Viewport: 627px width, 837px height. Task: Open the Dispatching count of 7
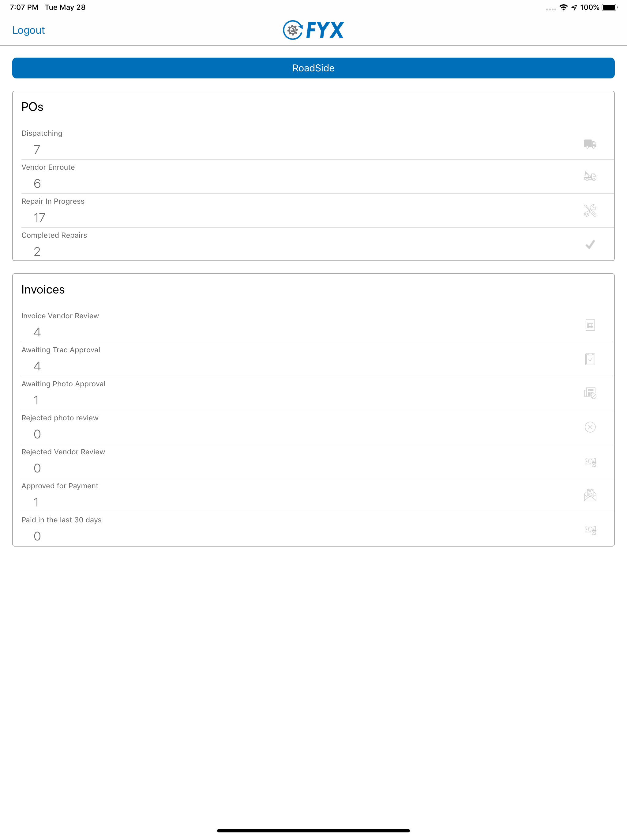37,150
